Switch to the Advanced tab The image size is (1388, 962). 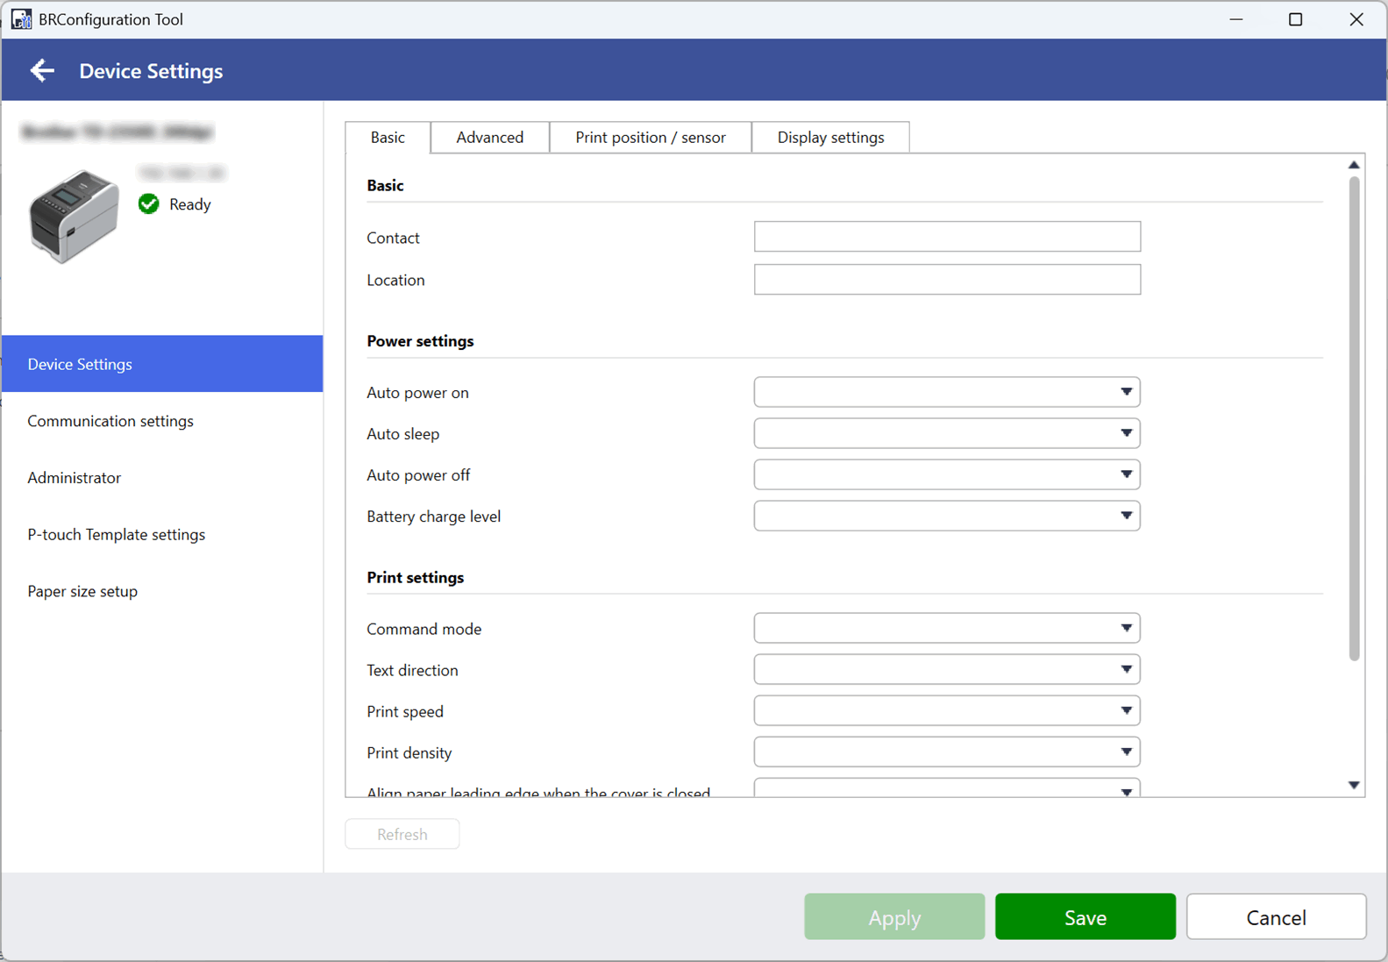489,138
